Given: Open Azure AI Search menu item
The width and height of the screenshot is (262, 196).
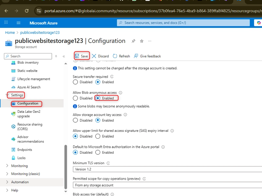Looking at the screenshot, I should coord(29,87).
